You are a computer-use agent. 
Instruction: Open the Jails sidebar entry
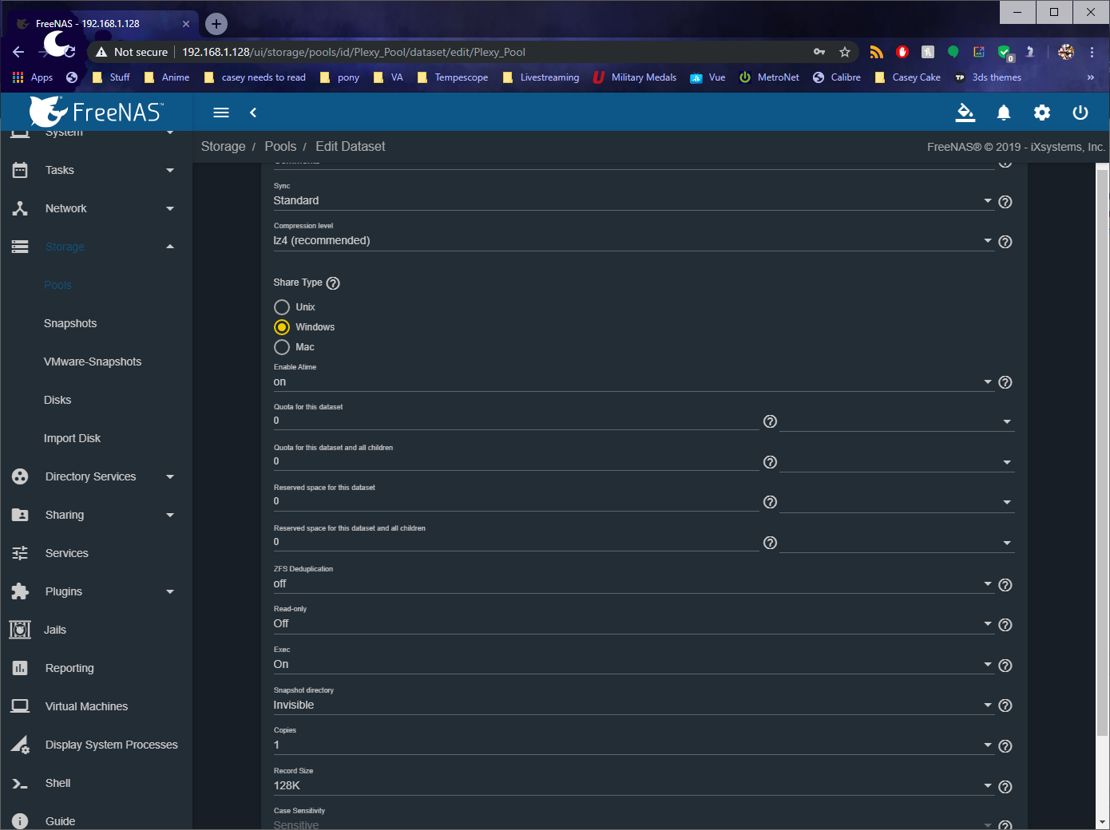(55, 630)
